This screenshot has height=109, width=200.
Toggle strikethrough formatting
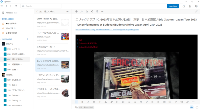pyautogui.click(x=100, y=102)
